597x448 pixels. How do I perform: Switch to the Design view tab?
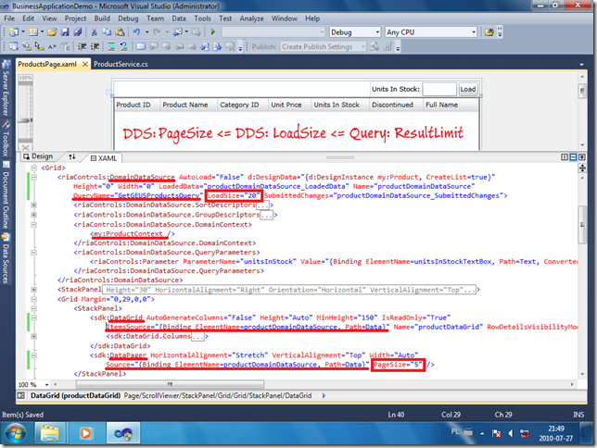(38, 156)
